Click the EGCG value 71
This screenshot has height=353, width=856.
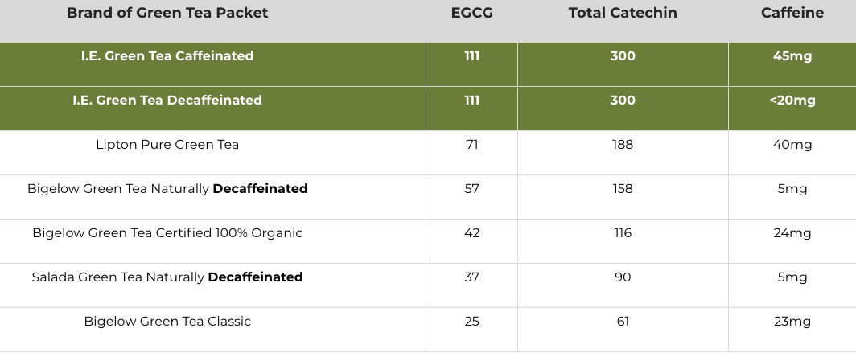pos(471,145)
